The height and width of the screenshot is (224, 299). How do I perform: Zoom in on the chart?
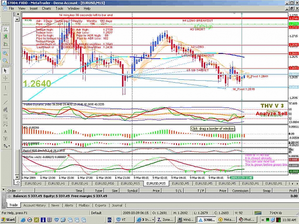pyautogui.click(x=5, y=53)
